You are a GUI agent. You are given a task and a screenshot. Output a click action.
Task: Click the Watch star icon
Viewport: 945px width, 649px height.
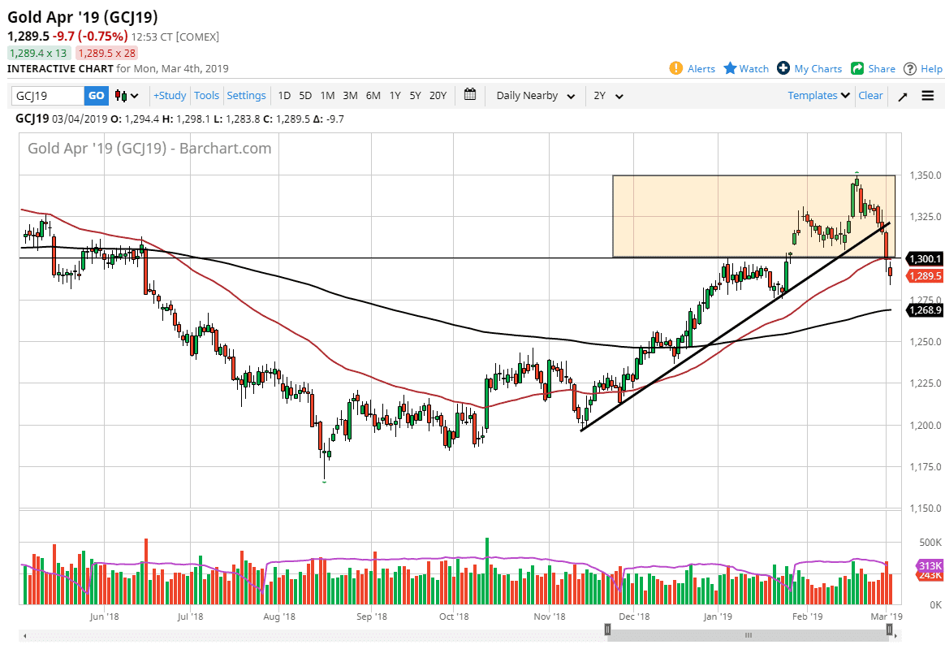coord(730,68)
